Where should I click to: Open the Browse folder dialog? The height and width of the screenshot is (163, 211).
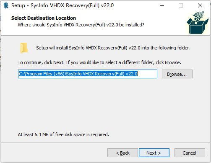(177, 74)
